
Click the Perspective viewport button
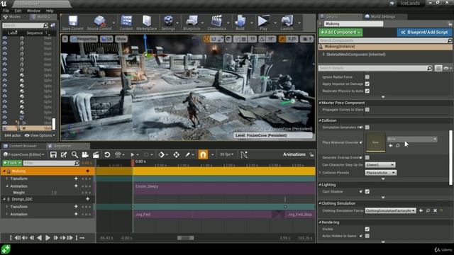pyautogui.click(x=84, y=39)
